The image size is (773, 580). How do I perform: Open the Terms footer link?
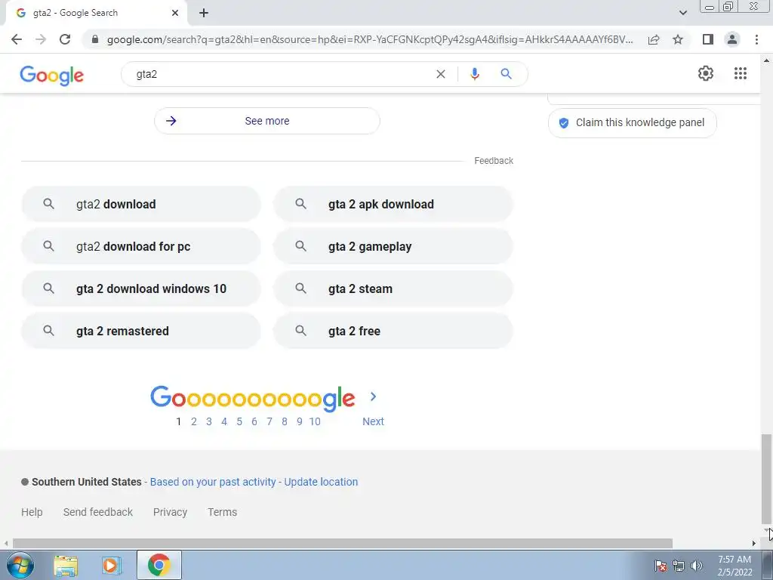point(223,513)
